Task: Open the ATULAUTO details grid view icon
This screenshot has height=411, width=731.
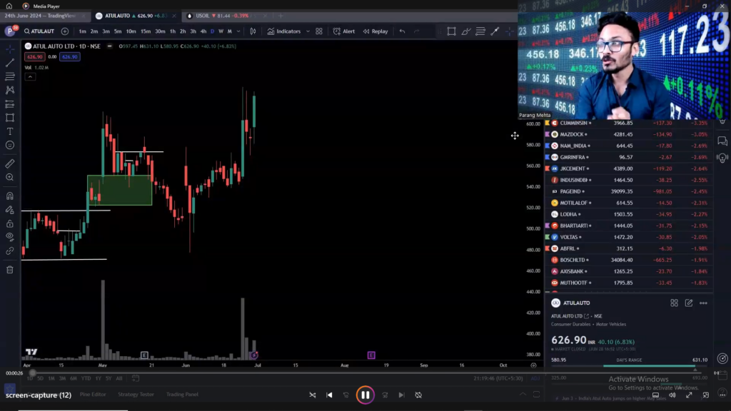Action: (674, 303)
